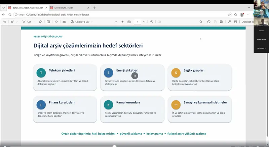Click the Copilot'a Sor button

(x=80, y=22)
